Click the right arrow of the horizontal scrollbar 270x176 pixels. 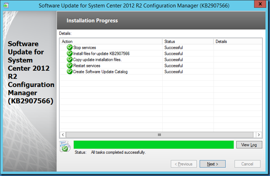point(259,135)
